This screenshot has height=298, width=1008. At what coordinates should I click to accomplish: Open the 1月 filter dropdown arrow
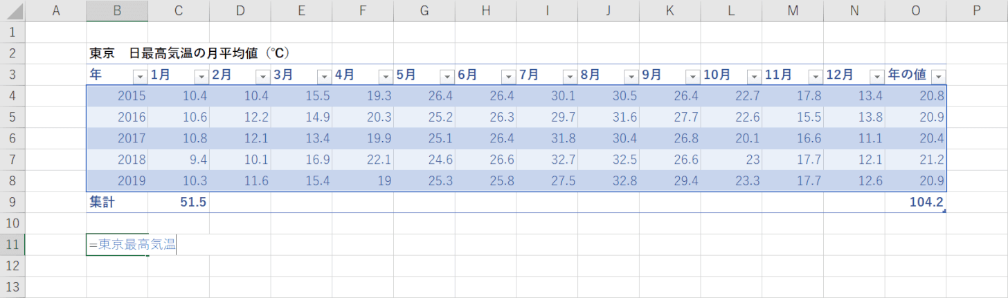tap(201, 76)
